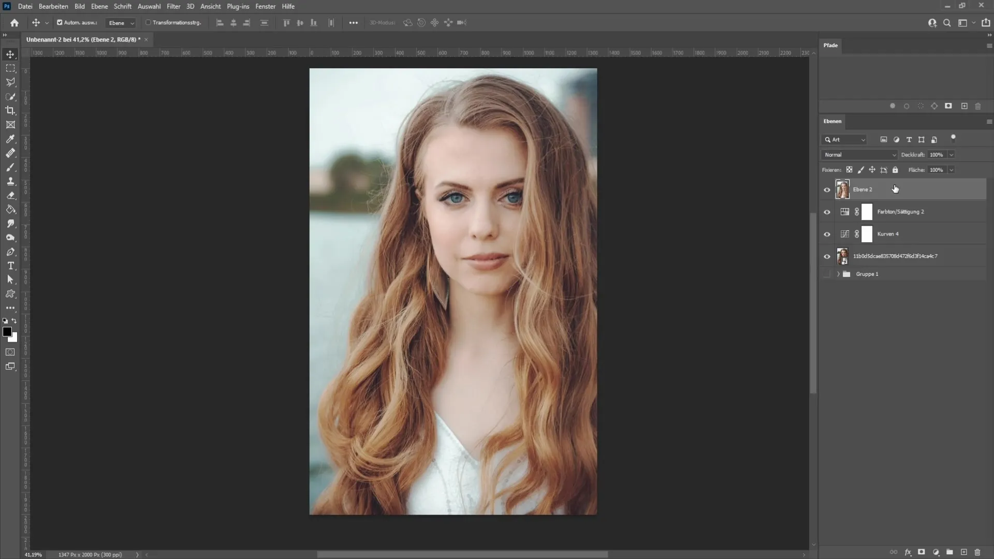Image resolution: width=994 pixels, height=559 pixels.
Task: Open the search icon in options bar
Action: click(x=947, y=23)
